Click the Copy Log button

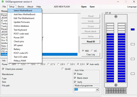click(x=91, y=54)
